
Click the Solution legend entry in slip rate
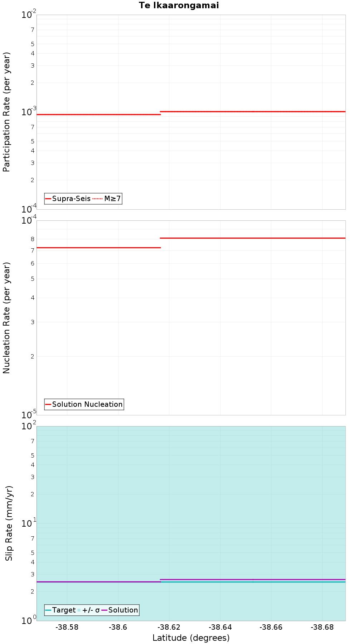120,610
